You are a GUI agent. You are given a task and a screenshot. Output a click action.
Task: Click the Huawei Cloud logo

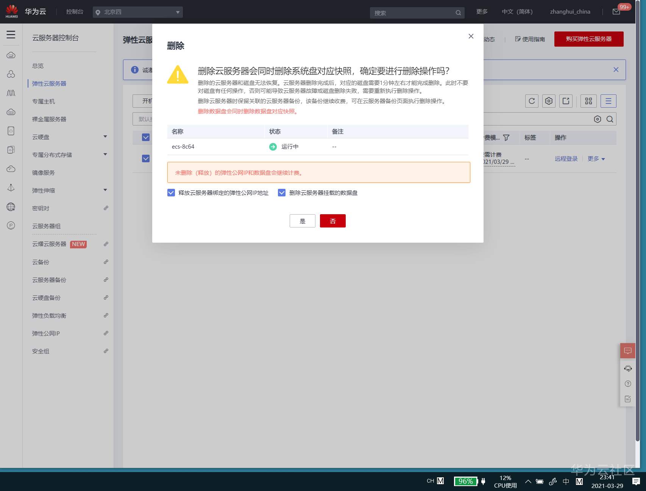coord(12,11)
